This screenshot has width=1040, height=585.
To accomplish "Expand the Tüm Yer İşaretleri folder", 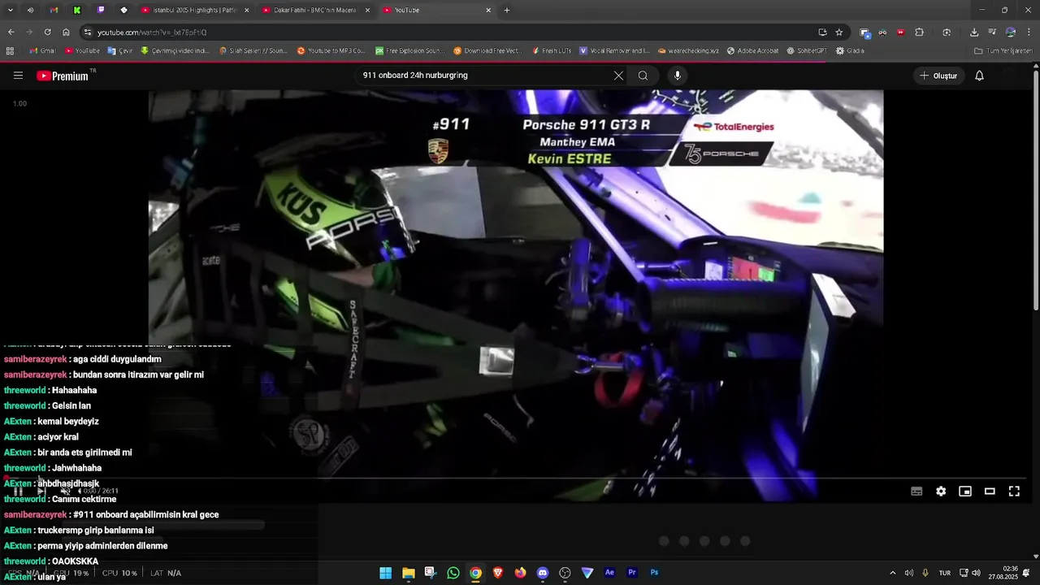I will (x=1003, y=50).
